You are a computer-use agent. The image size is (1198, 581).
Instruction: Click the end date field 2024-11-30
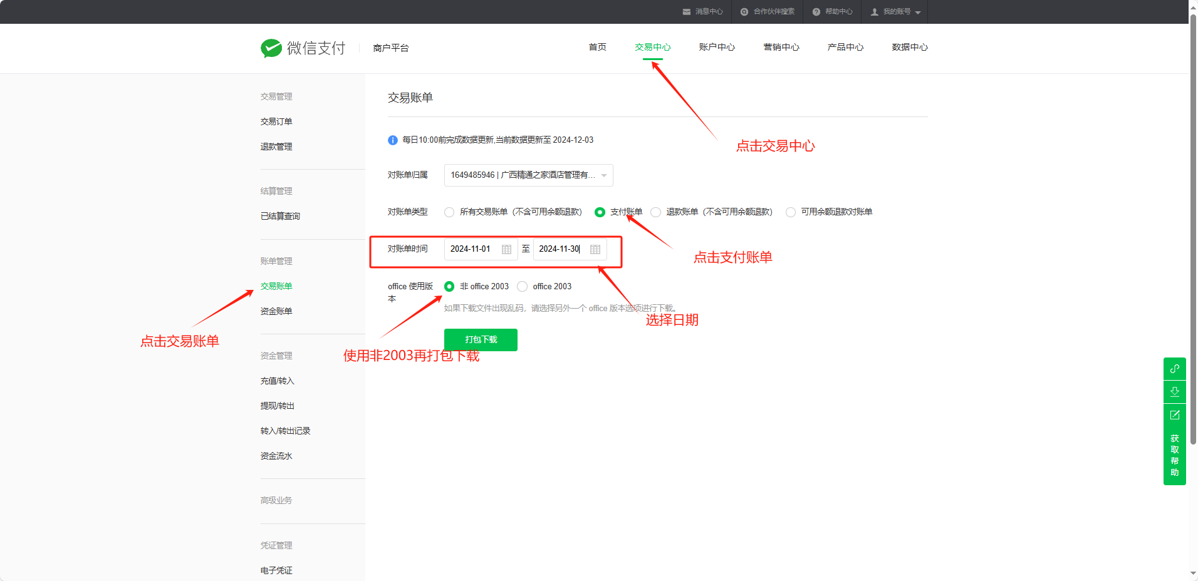[x=561, y=249]
